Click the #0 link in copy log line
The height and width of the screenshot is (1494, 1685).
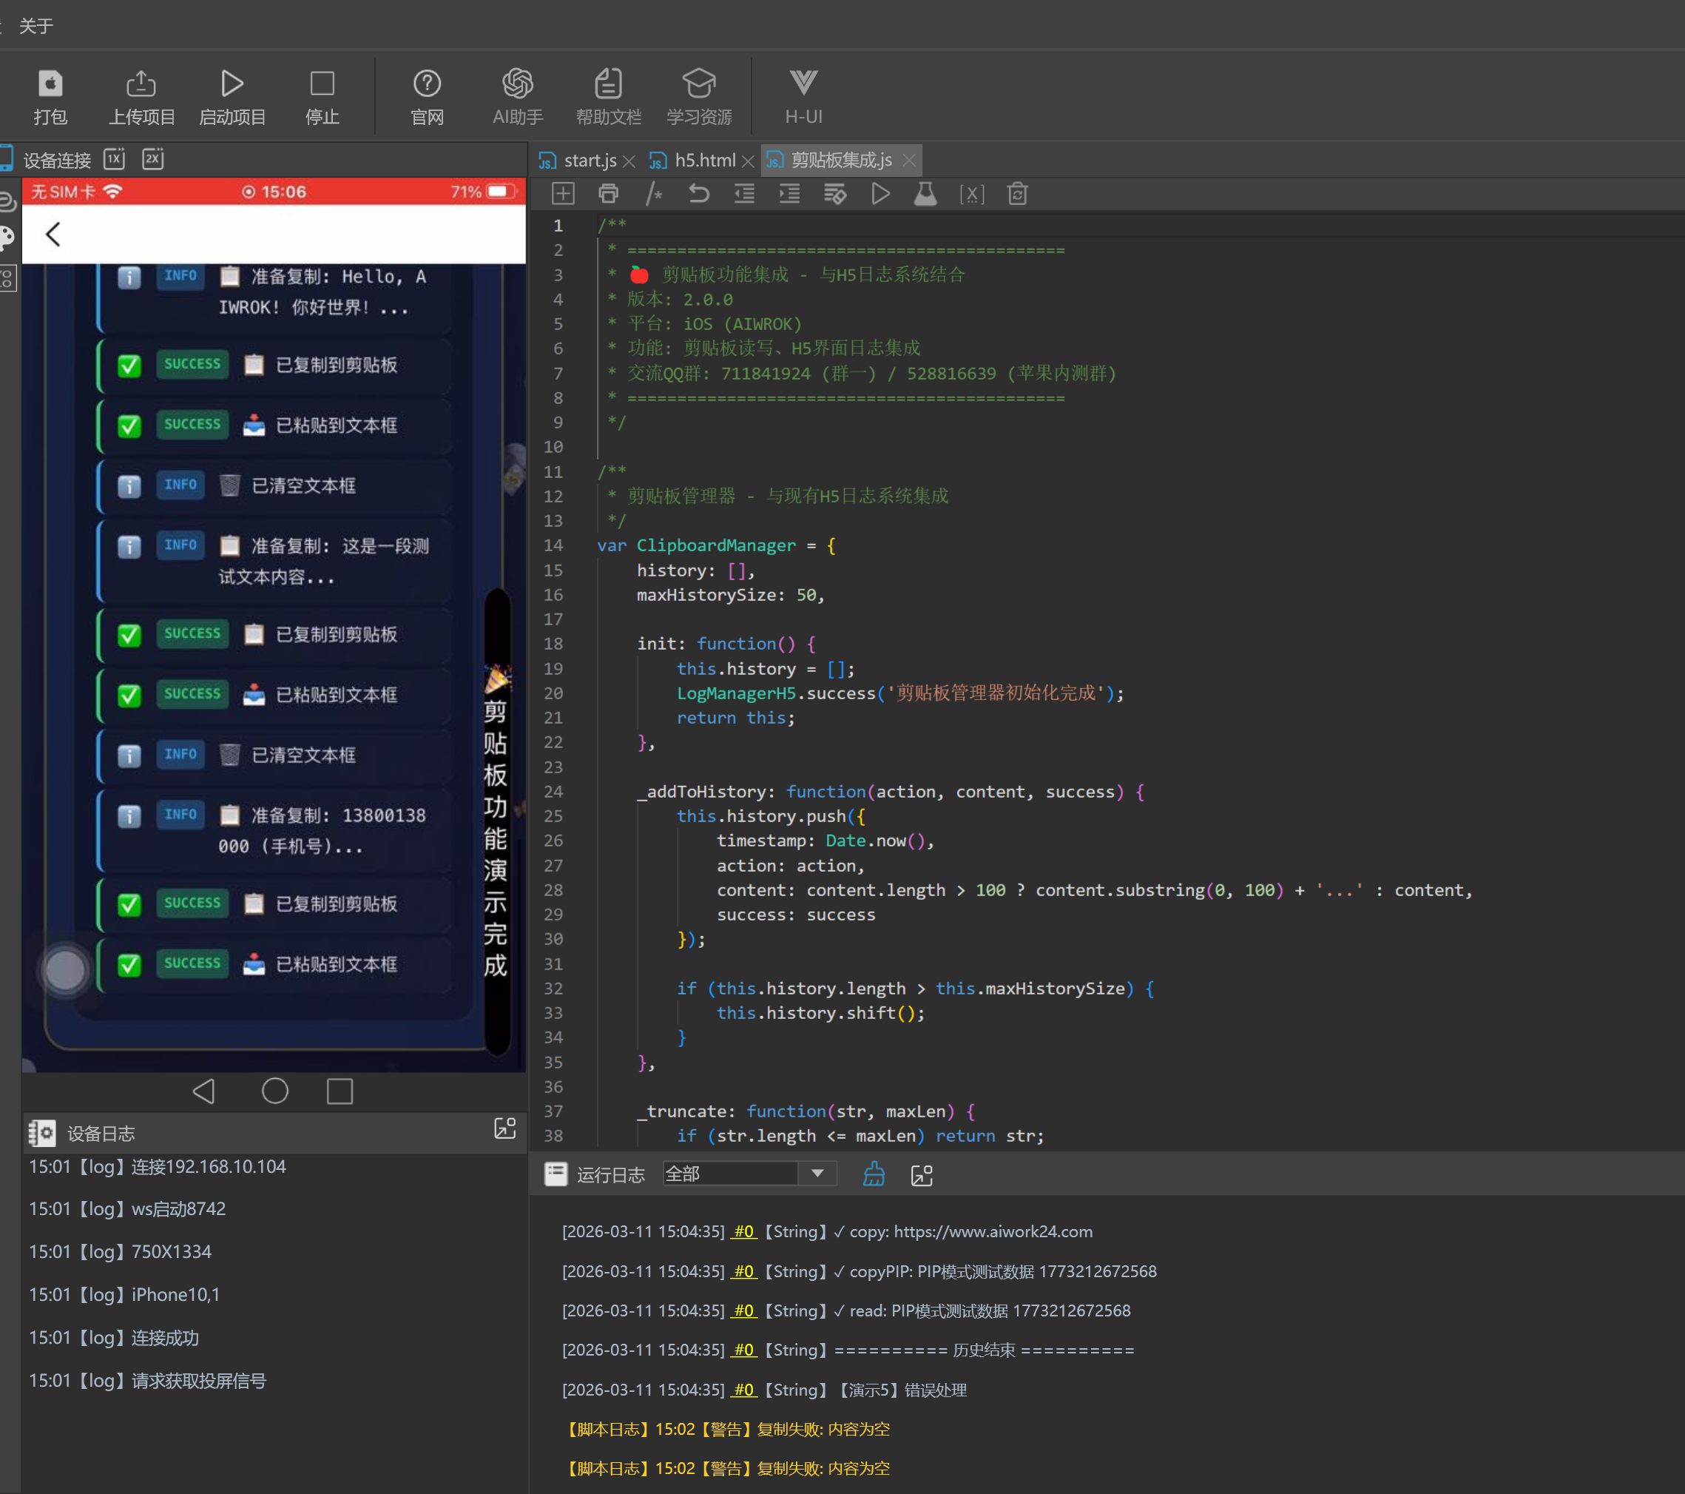[743, 1231]
